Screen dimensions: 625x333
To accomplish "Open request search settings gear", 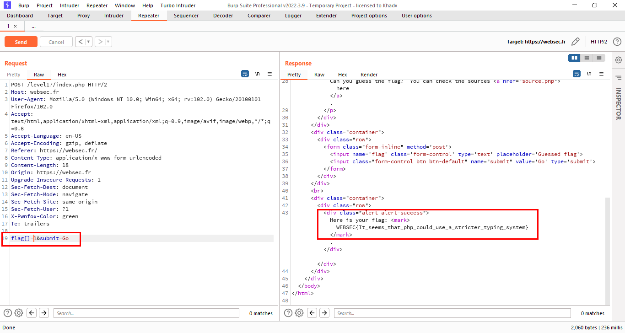I will [x=19, y=313].
